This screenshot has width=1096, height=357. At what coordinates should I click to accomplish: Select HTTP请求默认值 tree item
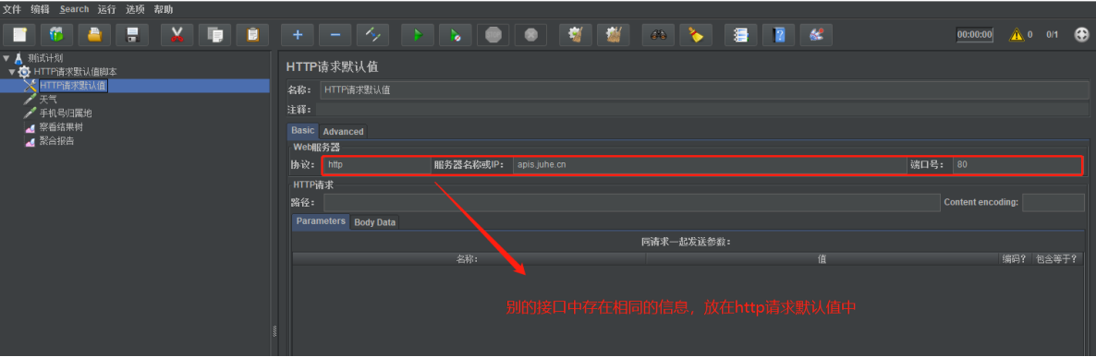click(73, 86)
